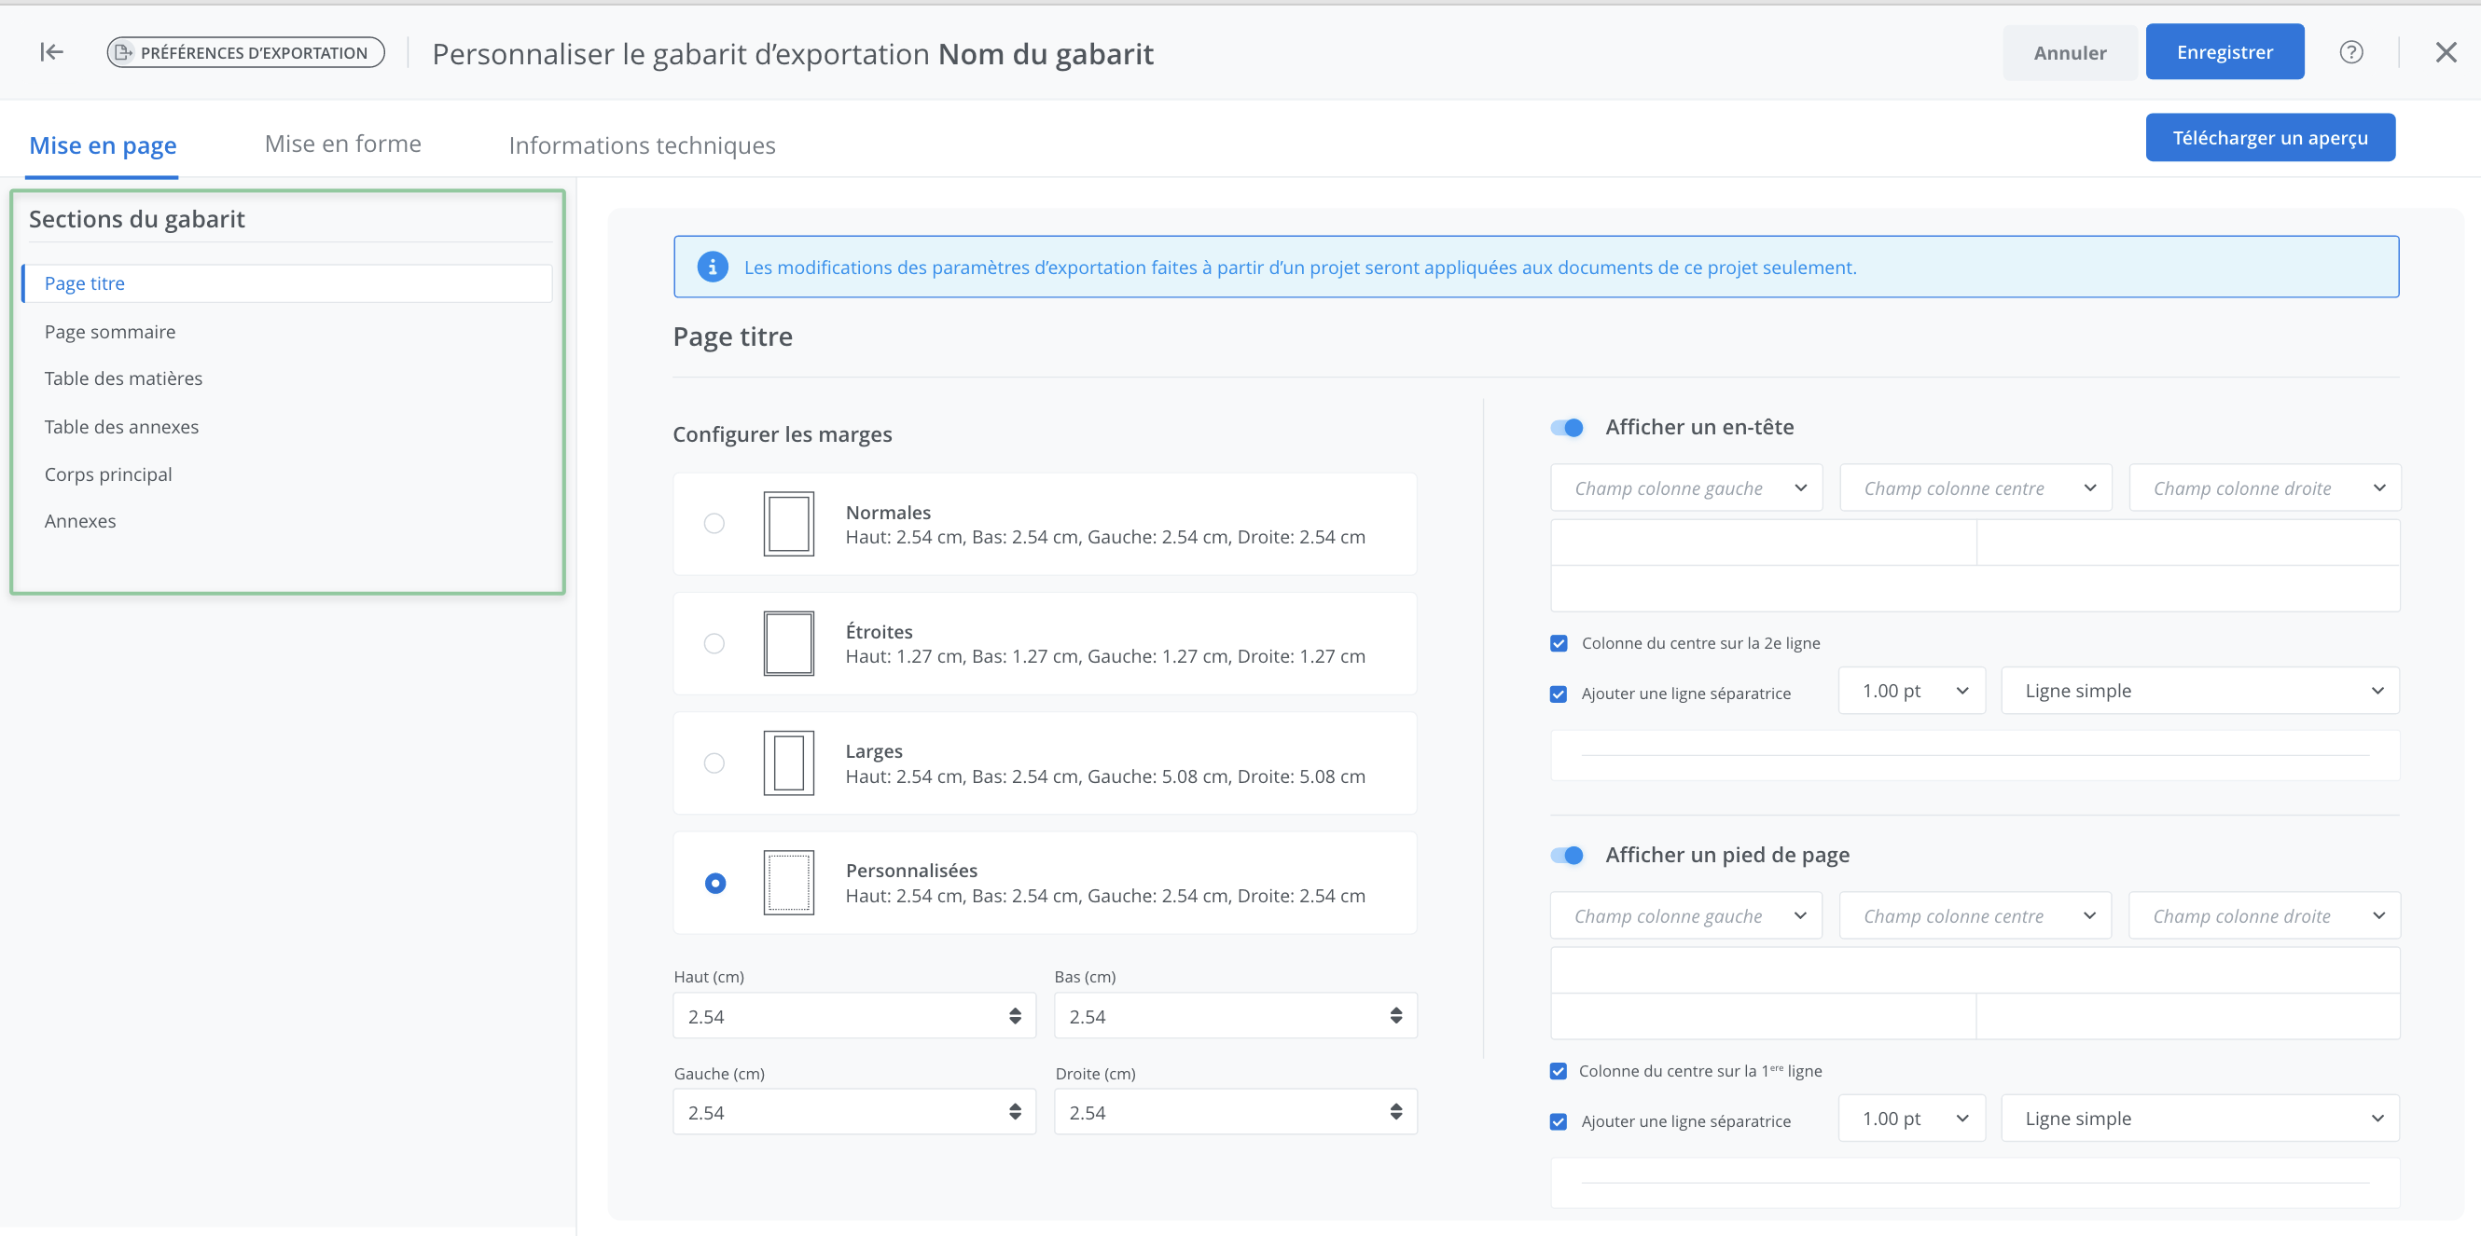The height and width of the screenshot is (1236, 2481).
Task: Click the Étroites margin page thumbnail icon
Action: [x=788, y=643]
